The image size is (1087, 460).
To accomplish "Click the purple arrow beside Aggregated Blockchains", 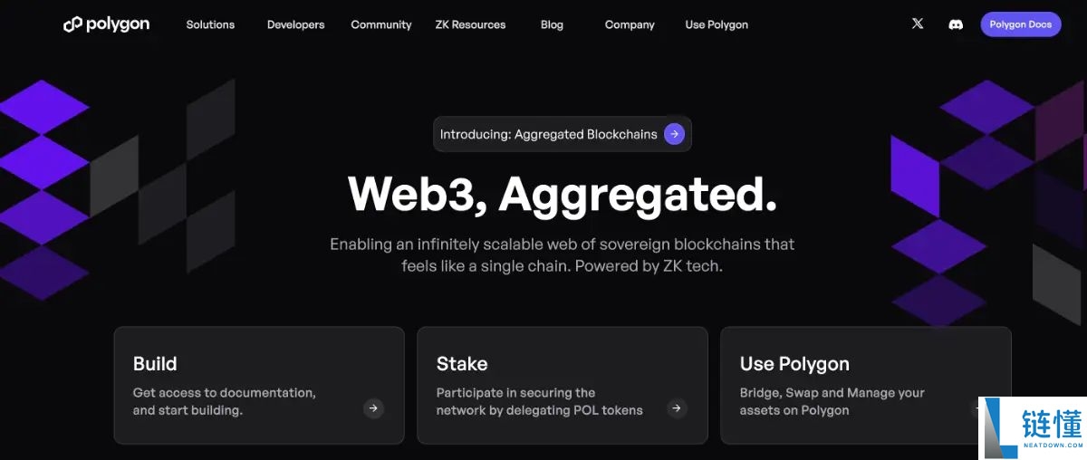I will click(674, 134).
